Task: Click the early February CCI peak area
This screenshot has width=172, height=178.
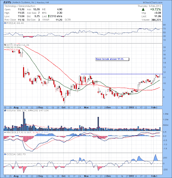Action: 156,158
